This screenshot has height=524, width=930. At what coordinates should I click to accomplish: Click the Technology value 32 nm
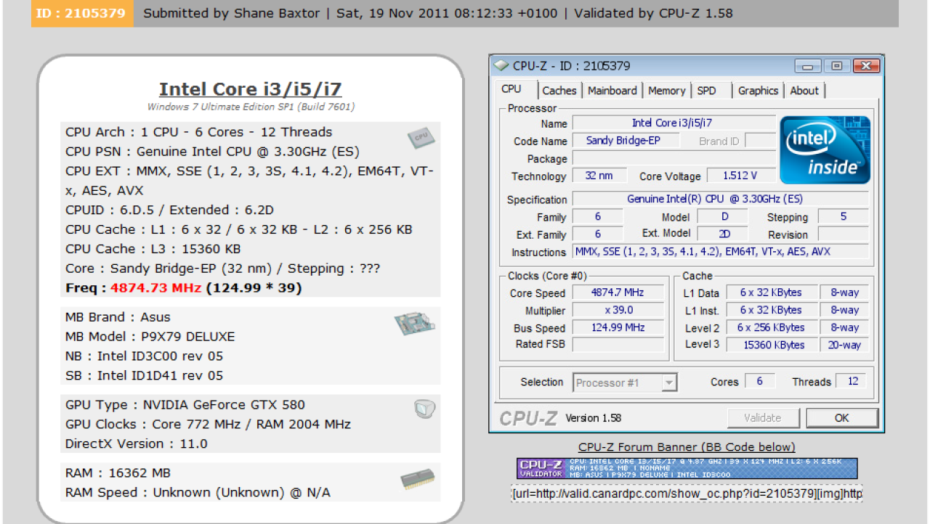(599, 176)
